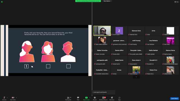Tick the checkbox under the first avatar

[x=26, y=66]
